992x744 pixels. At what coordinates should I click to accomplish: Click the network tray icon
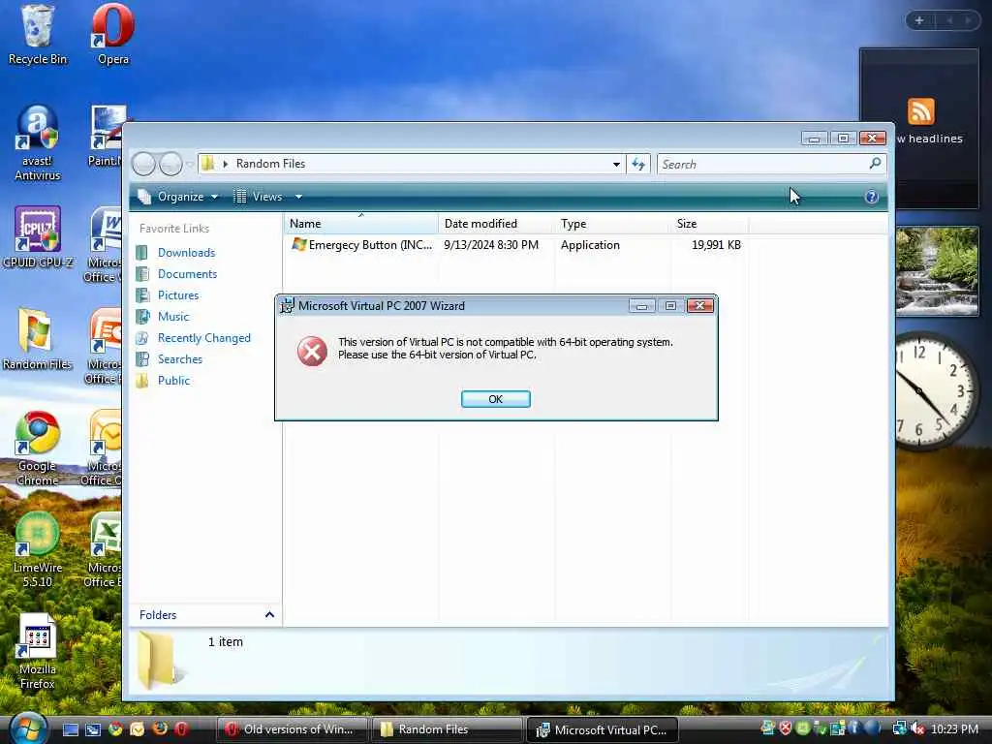click(x=899, y=728)
